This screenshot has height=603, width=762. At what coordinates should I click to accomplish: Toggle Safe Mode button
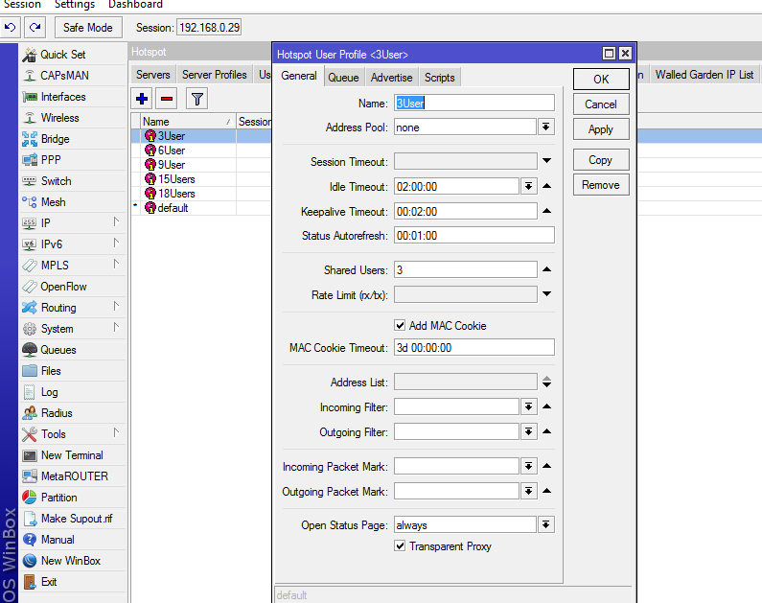coord(88,27)
